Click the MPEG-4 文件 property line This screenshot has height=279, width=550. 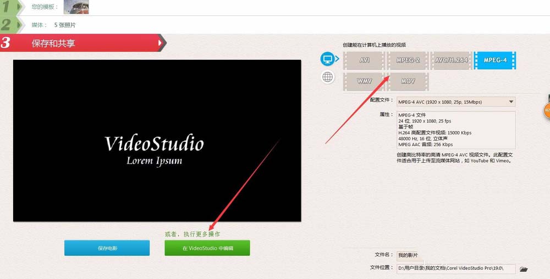[x=412, y=115]
